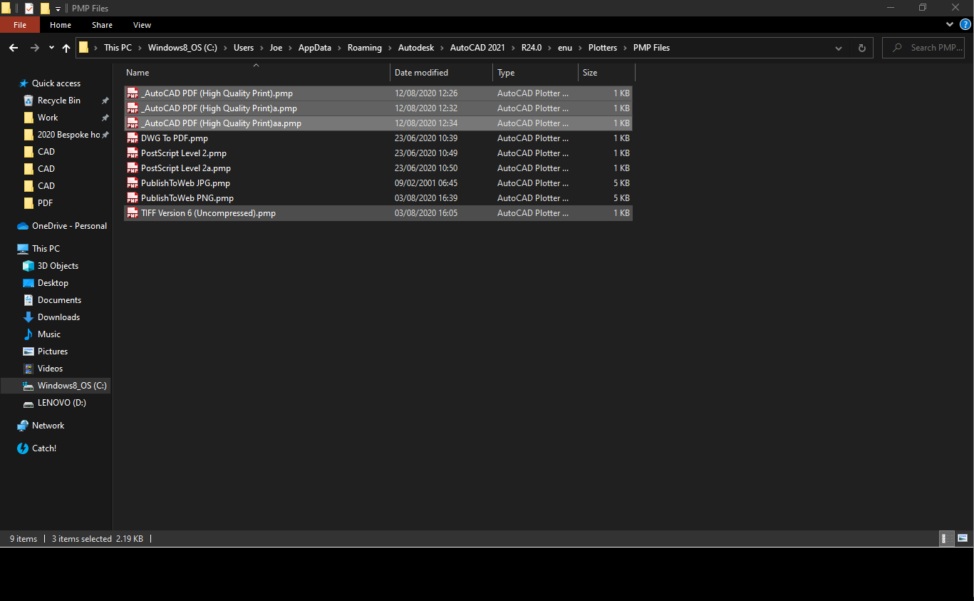Switch to the View tab
974x601 pixels.
click(x=142, y=24)
